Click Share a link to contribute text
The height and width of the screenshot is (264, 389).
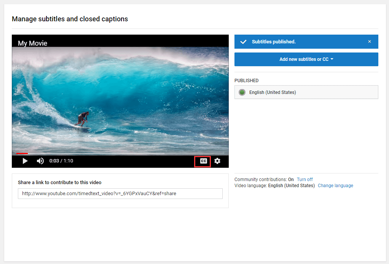59,183
